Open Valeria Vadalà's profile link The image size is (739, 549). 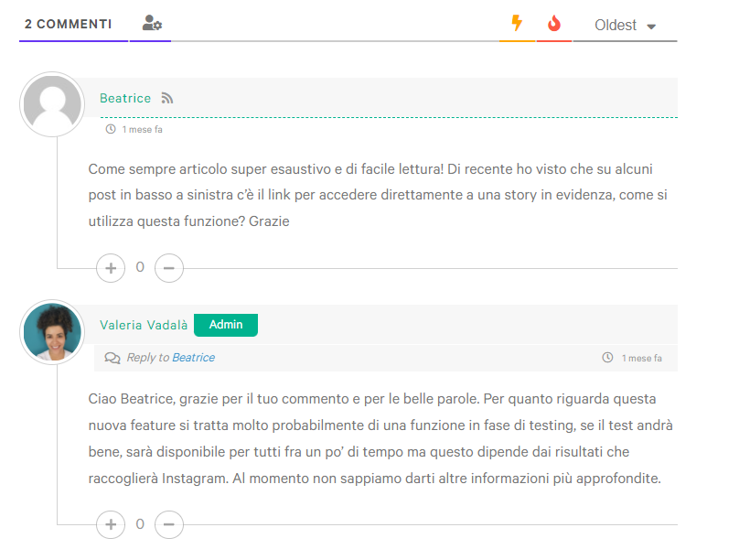[x=144, y=325]
